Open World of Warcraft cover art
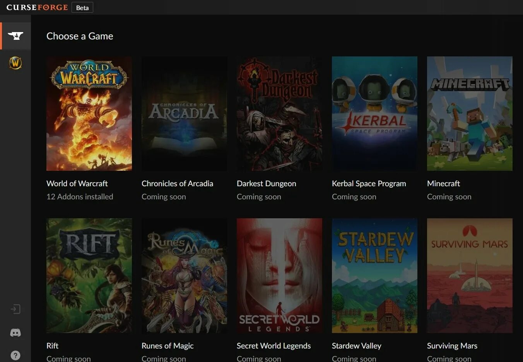The height and width of the screenshot is (362, 523). [89, 114]
